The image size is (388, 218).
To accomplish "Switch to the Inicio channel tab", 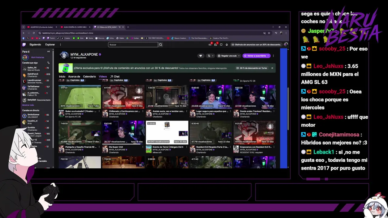I will 62,77.
